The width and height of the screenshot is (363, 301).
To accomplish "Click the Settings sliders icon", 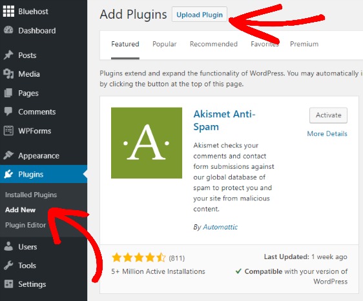I will click(8, 284).
